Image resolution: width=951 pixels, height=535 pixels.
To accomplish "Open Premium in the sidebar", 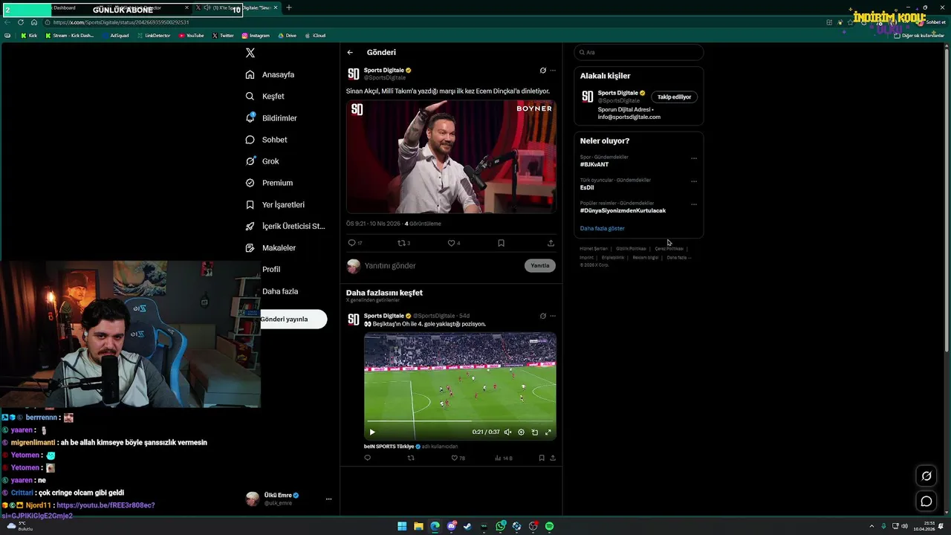I will [x=269, y=183].
